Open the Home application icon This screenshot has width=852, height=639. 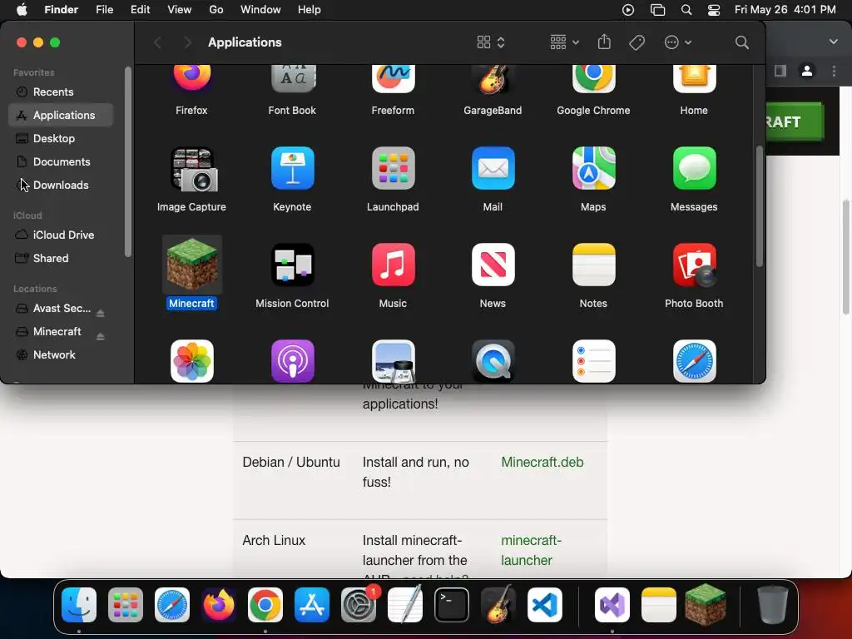click(x=694, y=79)
